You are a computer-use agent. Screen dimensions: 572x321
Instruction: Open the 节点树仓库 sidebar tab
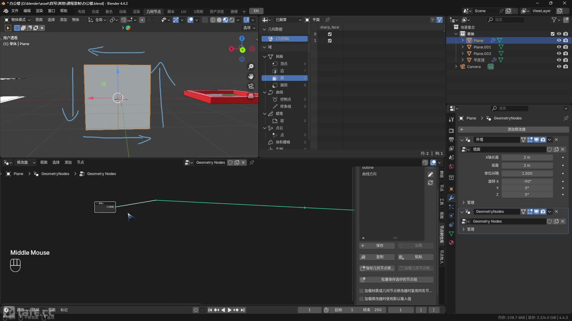442,234
